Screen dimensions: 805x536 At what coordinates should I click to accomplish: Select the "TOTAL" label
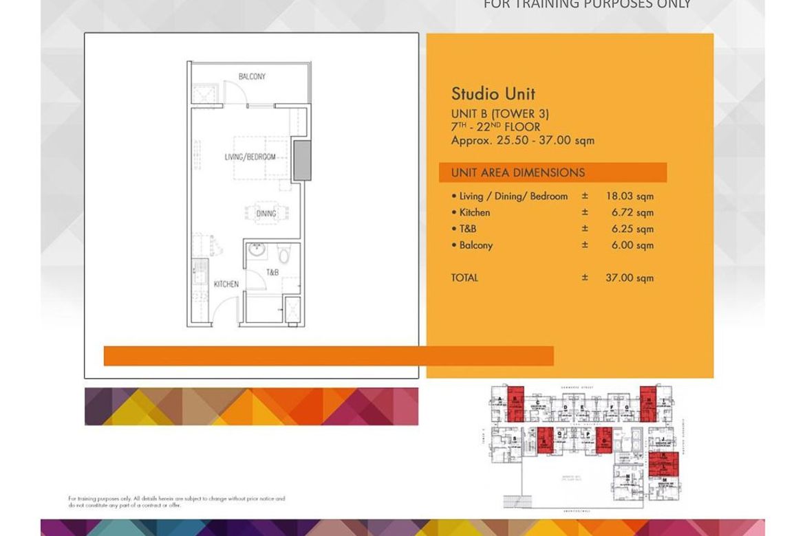coord(464,278)
